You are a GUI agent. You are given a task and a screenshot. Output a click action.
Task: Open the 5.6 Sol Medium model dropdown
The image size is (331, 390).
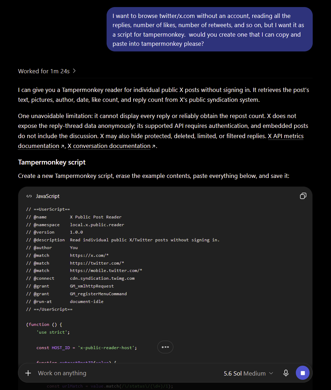tap(248, 373)
